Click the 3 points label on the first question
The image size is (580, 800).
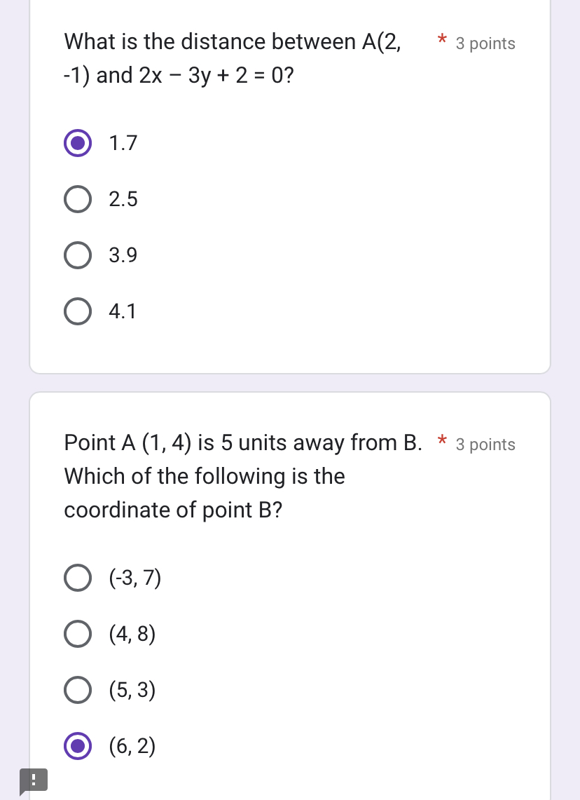485,43
